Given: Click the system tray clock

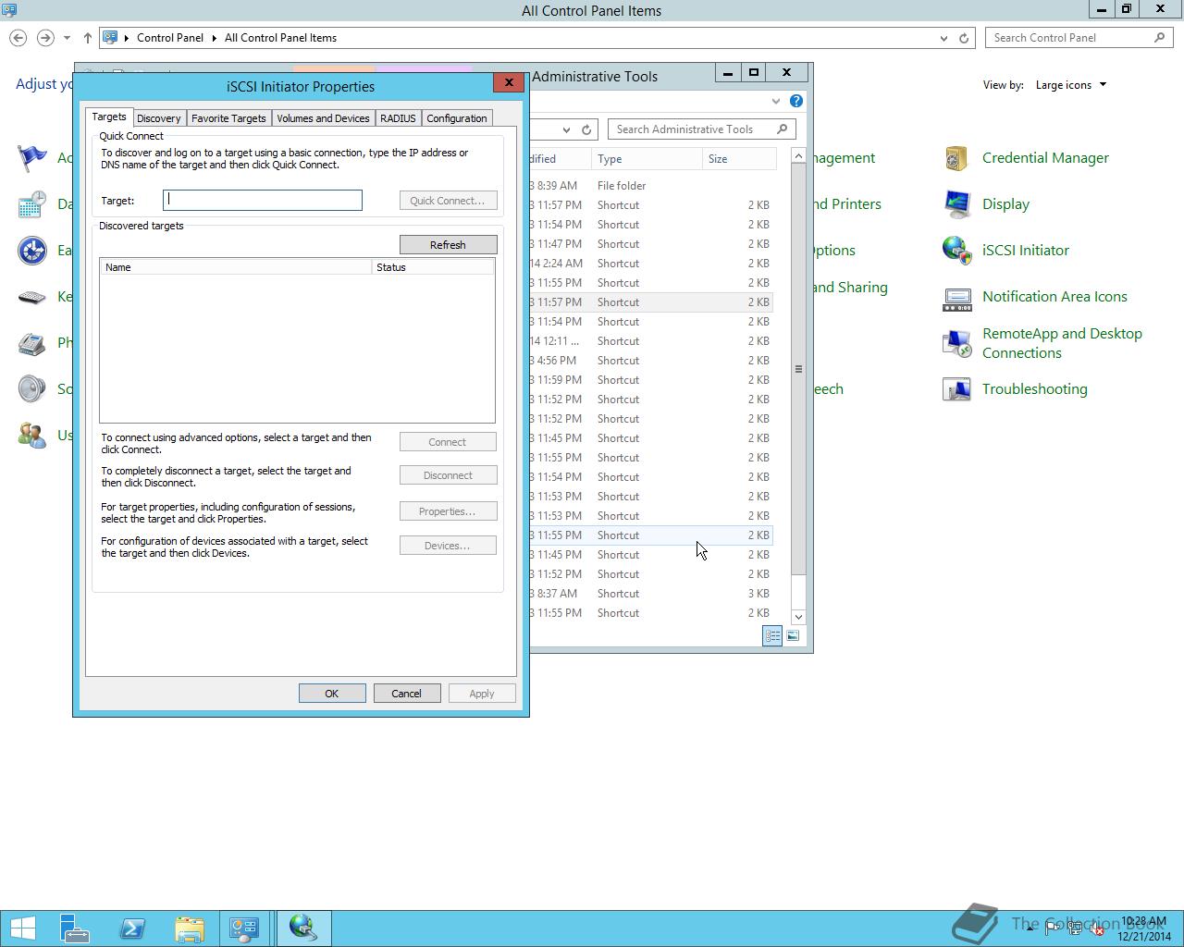Looking at the screenshot, I should point(1144,929).
